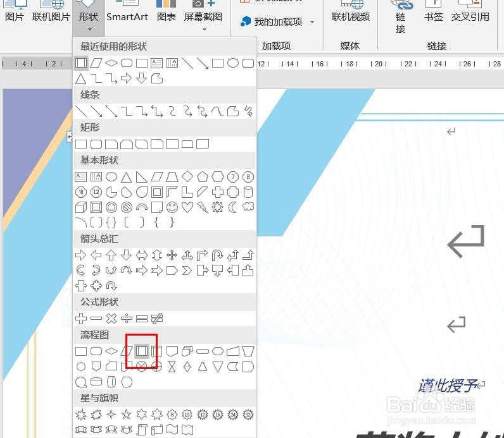Click the 谨此授予 text in document
Image resolution: width=504 pixels, height=438 pixels.
click(448, 386)
